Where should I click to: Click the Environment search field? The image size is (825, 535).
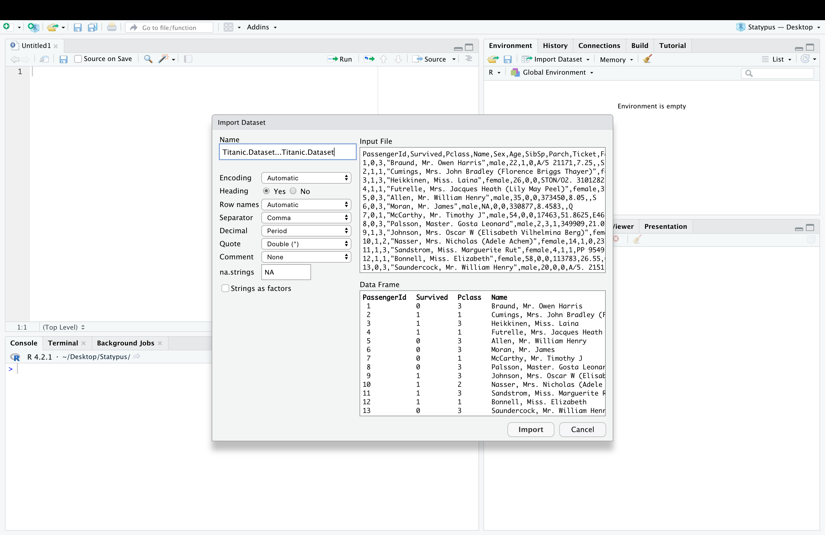[778, 73]
